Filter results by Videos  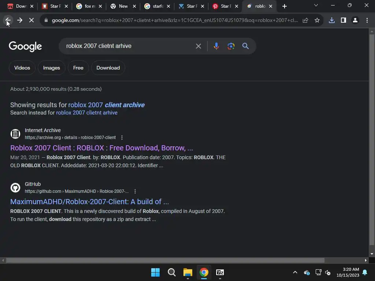(22, 68)
